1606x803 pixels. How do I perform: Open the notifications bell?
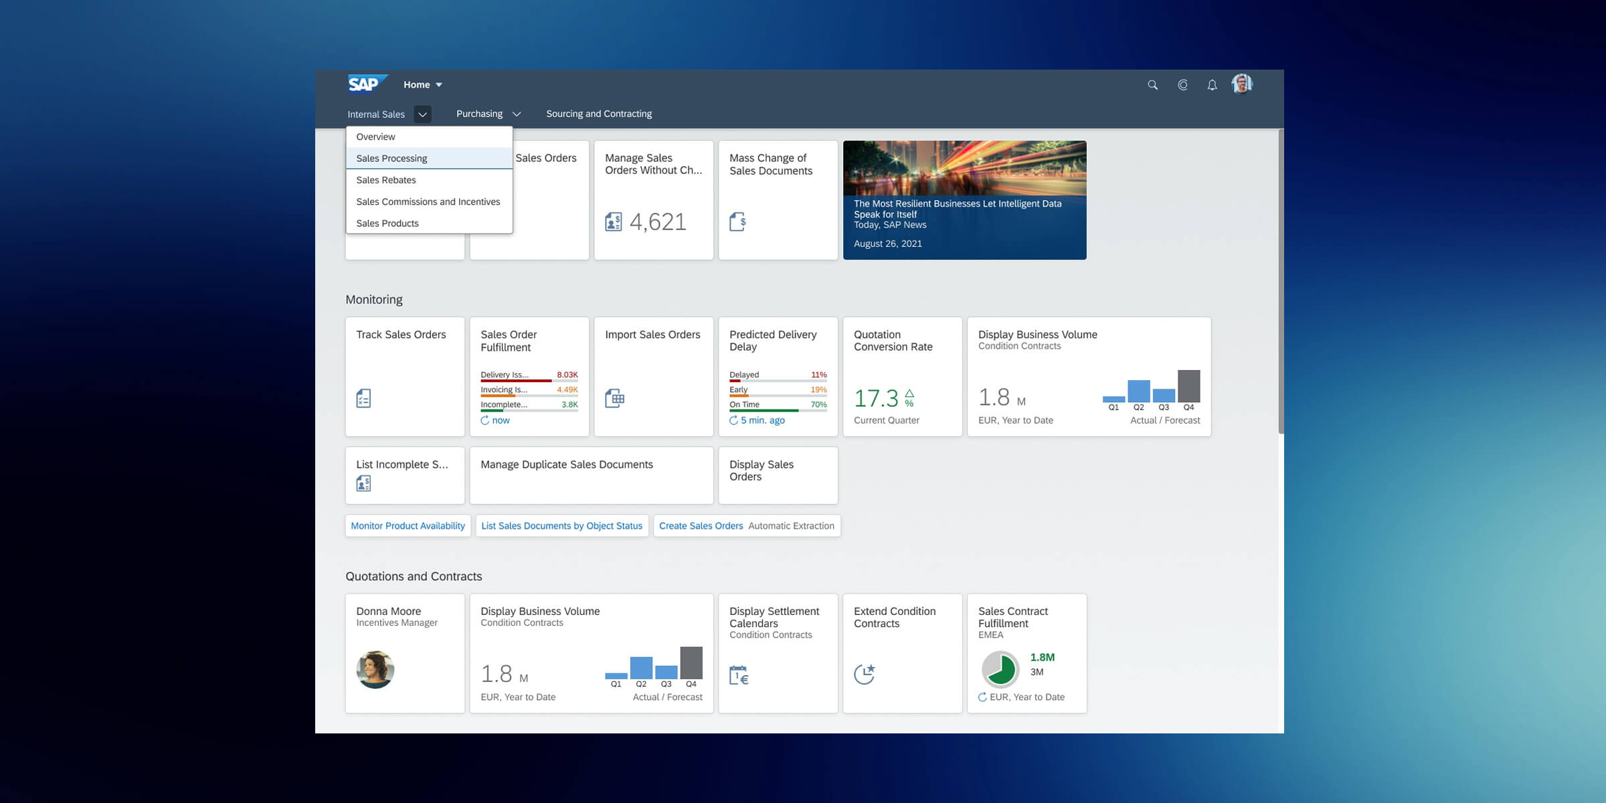[1211, 85]
